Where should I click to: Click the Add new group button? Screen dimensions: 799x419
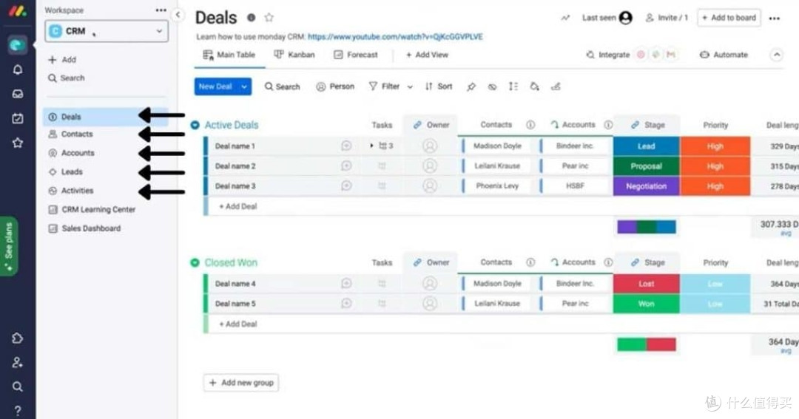241,383
